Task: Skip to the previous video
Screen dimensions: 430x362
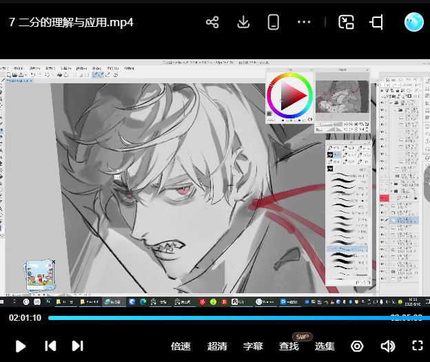Action: [x=50, y=346]
